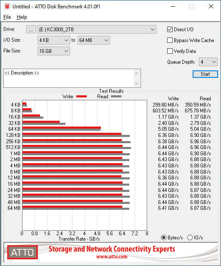Click the 8 KB read value 675.78 MB/s
Viewport: 221px width, 266px height.
tap(198, 111)
